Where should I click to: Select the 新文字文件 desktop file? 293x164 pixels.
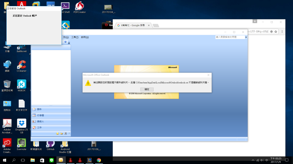point(22,105)
